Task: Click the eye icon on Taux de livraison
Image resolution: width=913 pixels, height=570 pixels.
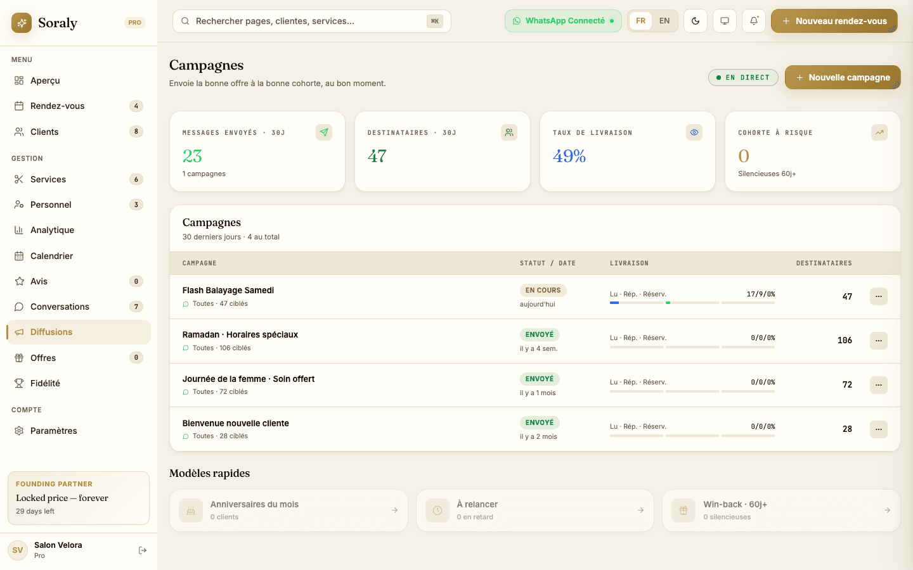Action: click(x=694, y=132)
